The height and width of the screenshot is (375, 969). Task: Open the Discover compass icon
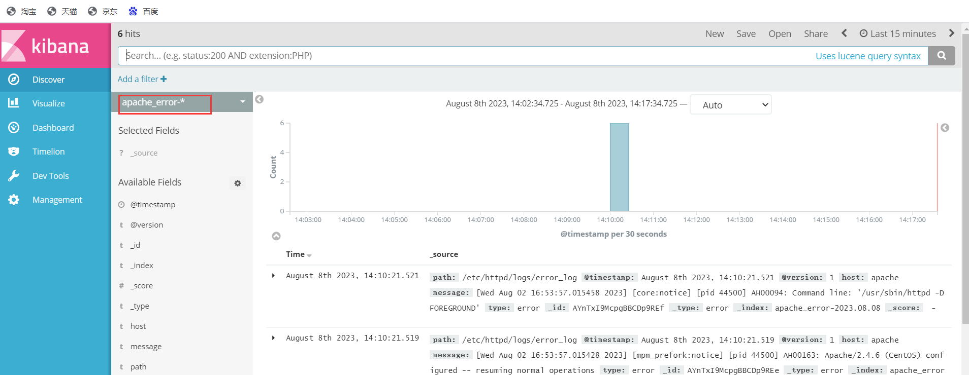14,80
